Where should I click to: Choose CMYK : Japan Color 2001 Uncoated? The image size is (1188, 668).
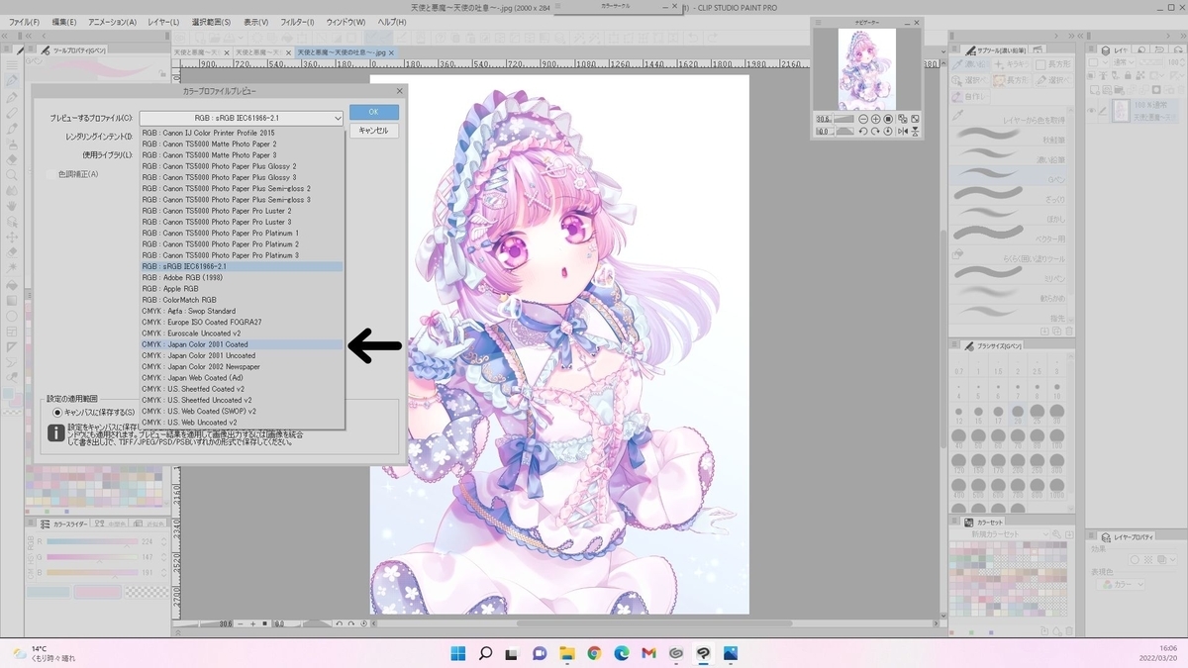coord(242,355)
